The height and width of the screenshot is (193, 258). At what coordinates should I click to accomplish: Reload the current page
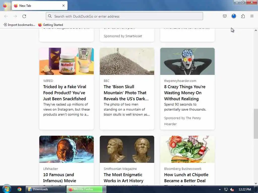(24, 16)
